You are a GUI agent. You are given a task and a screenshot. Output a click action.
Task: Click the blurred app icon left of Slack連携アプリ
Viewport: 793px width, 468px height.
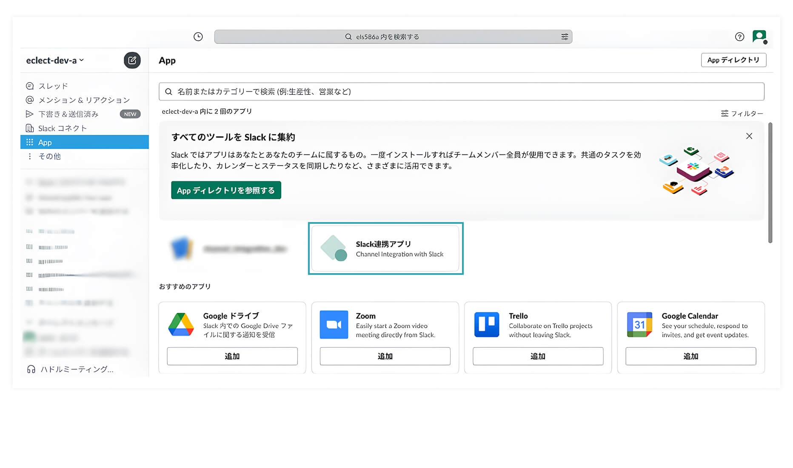click(182, 248)
